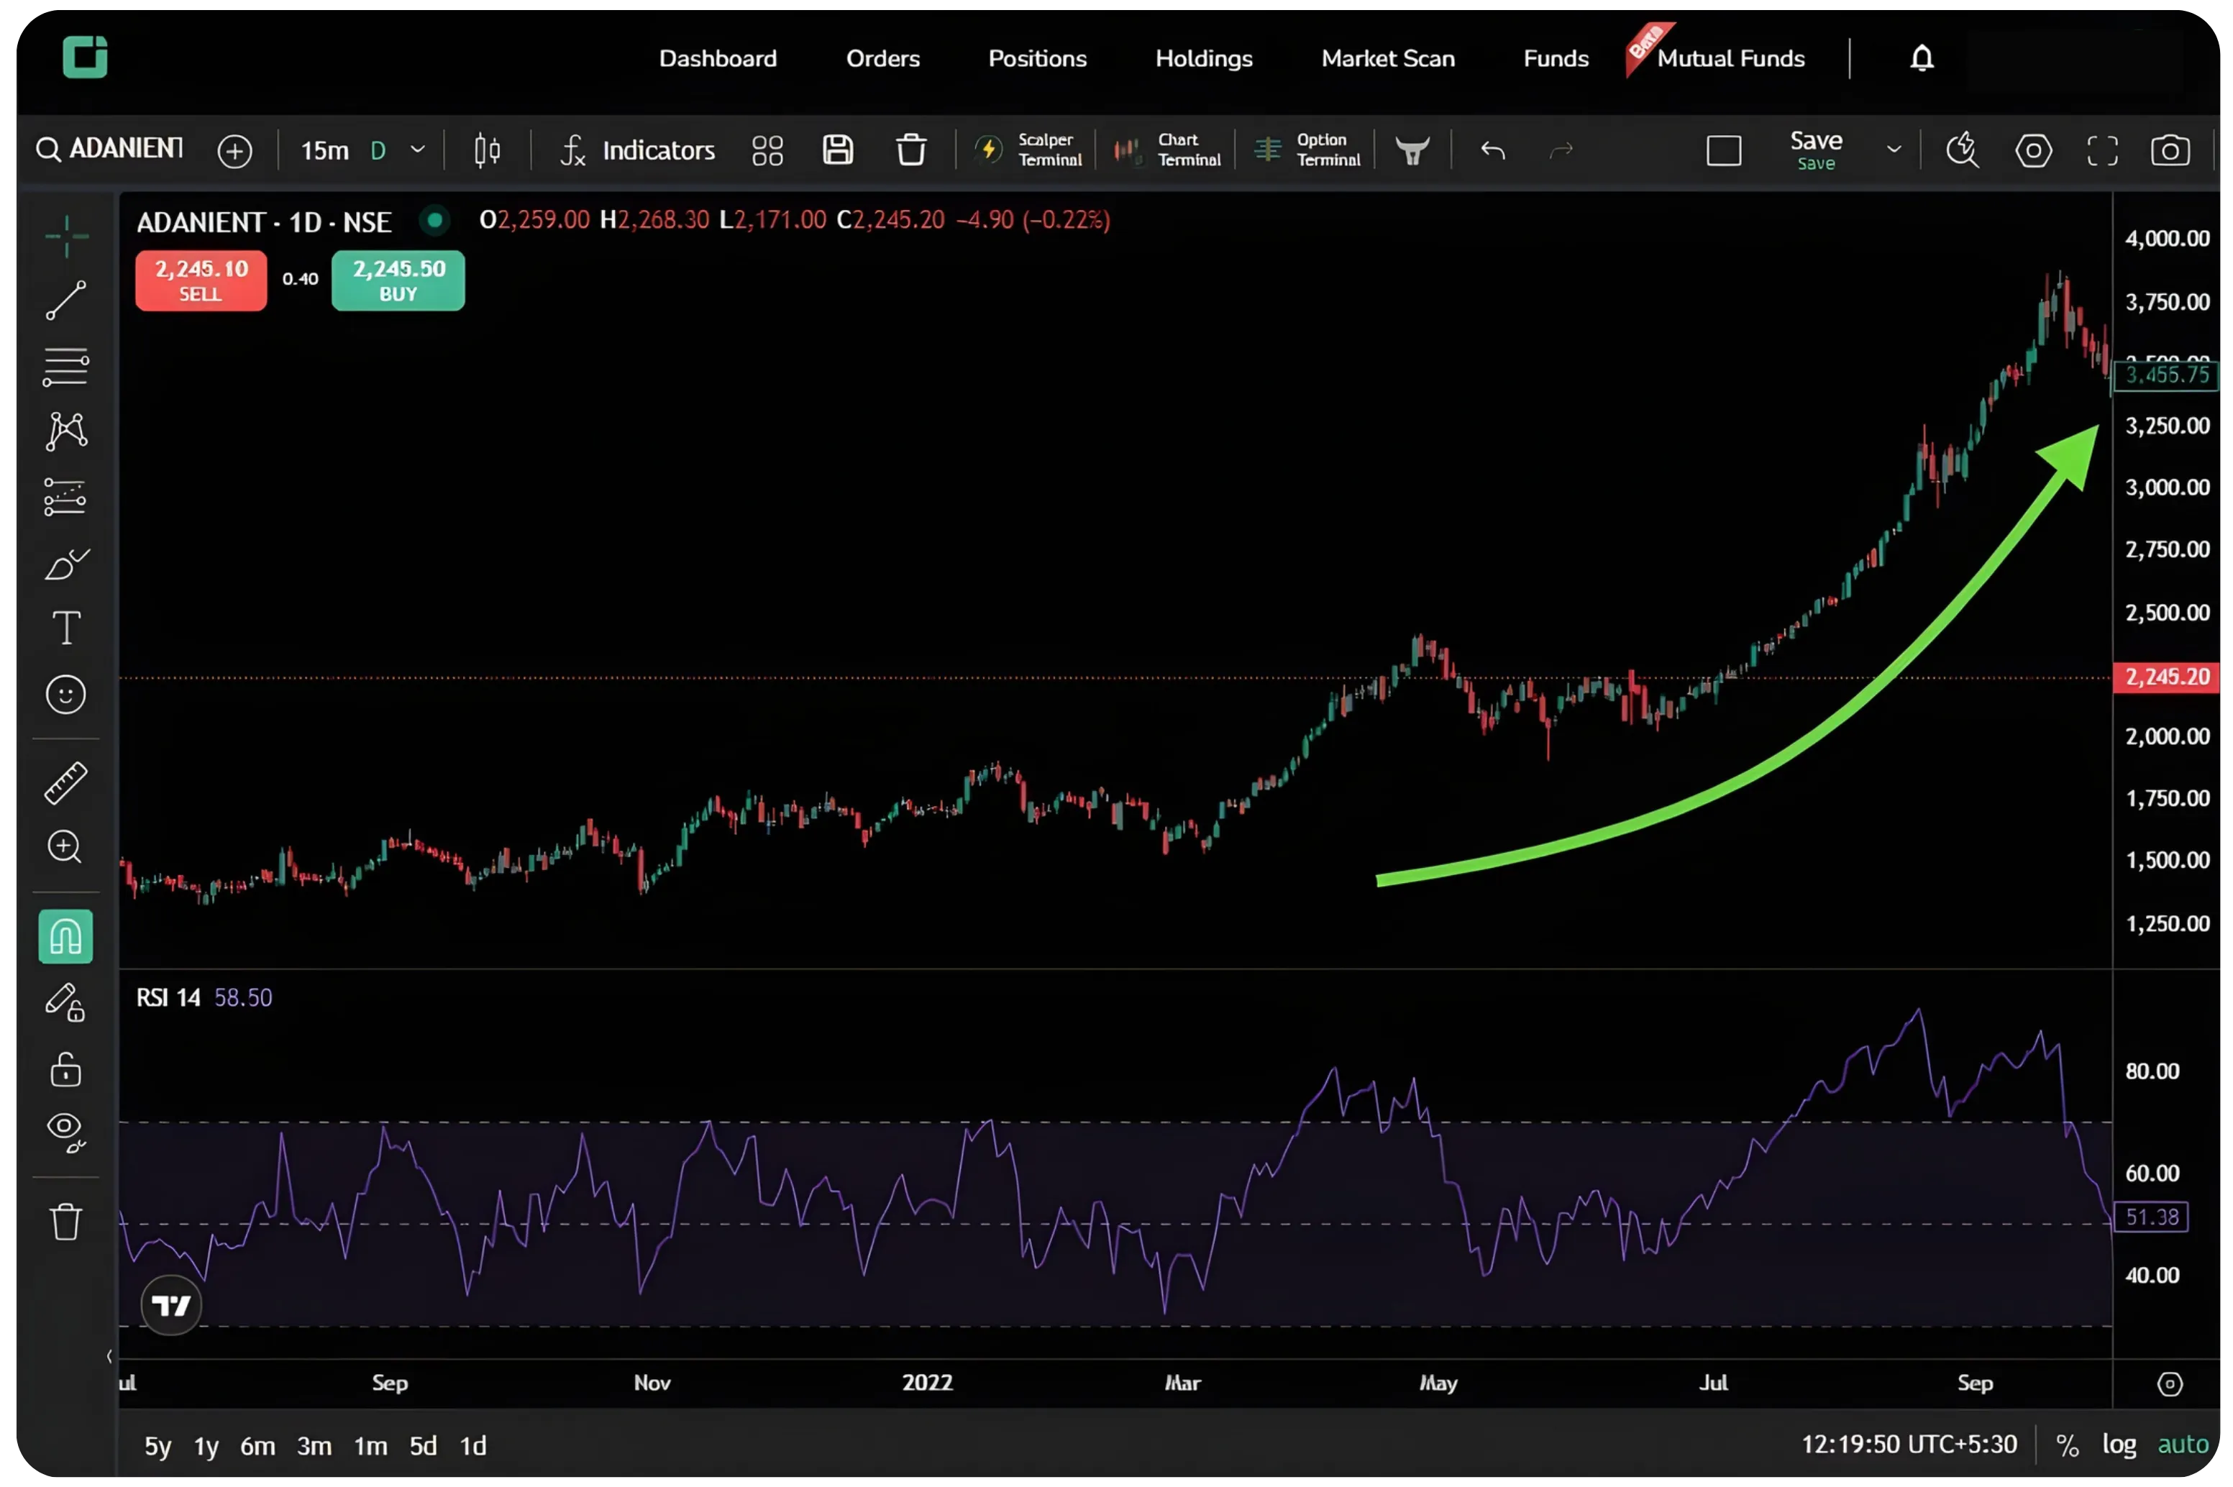
Task: Select the 1y time range
Action: coord(205,1445)
